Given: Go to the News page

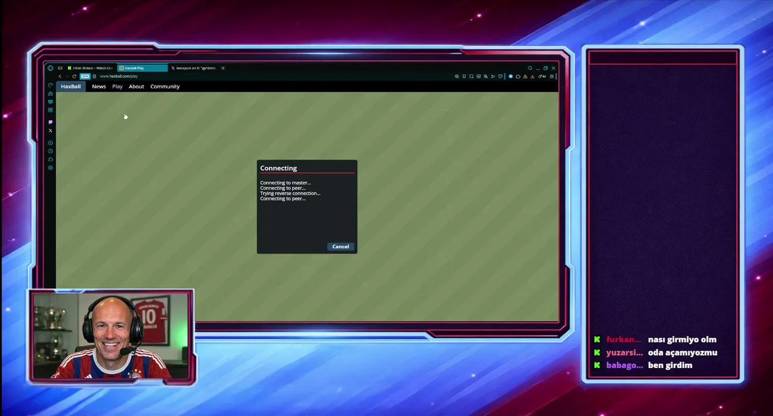Looking at the screenshot, I should tap(99, 87).
